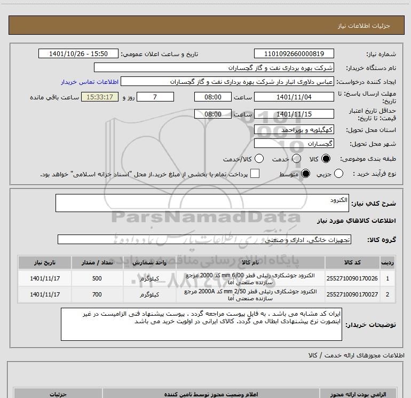Click the goods group field 'تجهیزات خانگی، اداری و صنعتی'
The image size is (411, 398).
[204, 239]
